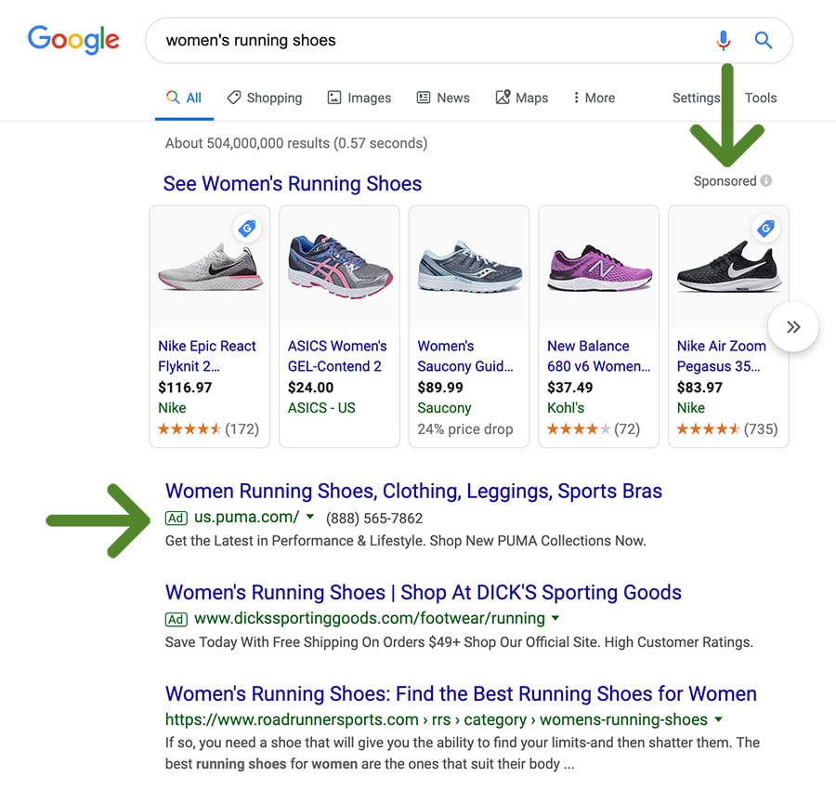This screenshot has width=836, height=790.
Task: Click Nike Epic React Flyknit shoe image
Action: [210, 267]
